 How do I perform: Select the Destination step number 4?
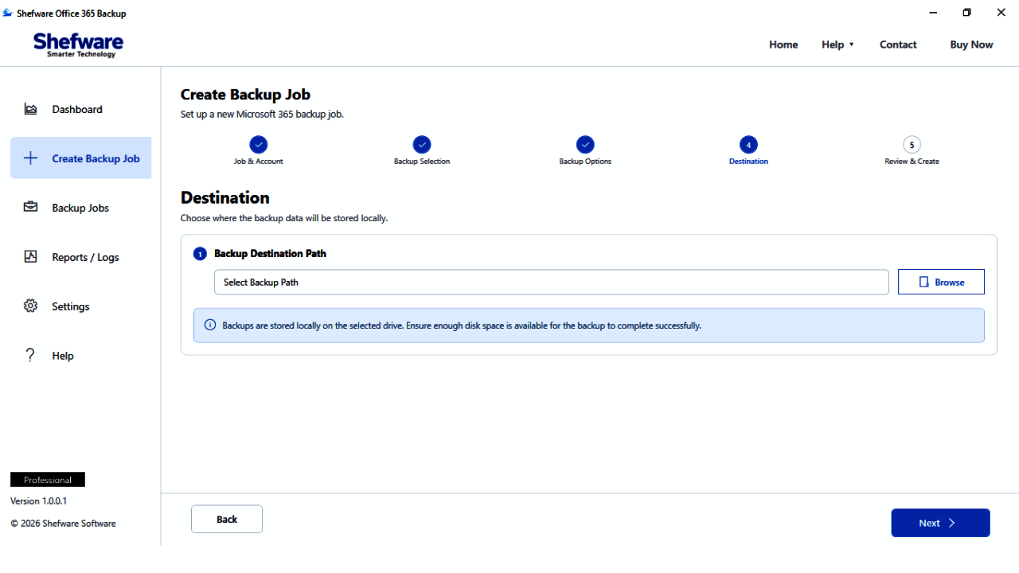pos(748,145)
